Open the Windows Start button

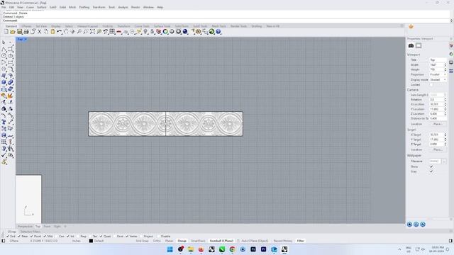[x=170, y=249]
